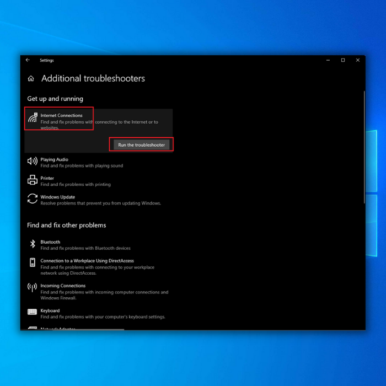Click the Playing Audio speaker icon
The height and width of the screenshot is (386, 386).
[x=32, y=161]
